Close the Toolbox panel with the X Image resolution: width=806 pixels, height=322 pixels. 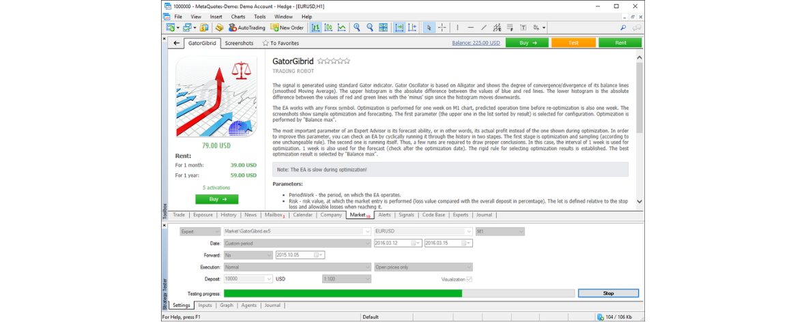click(x=164, y=38)
